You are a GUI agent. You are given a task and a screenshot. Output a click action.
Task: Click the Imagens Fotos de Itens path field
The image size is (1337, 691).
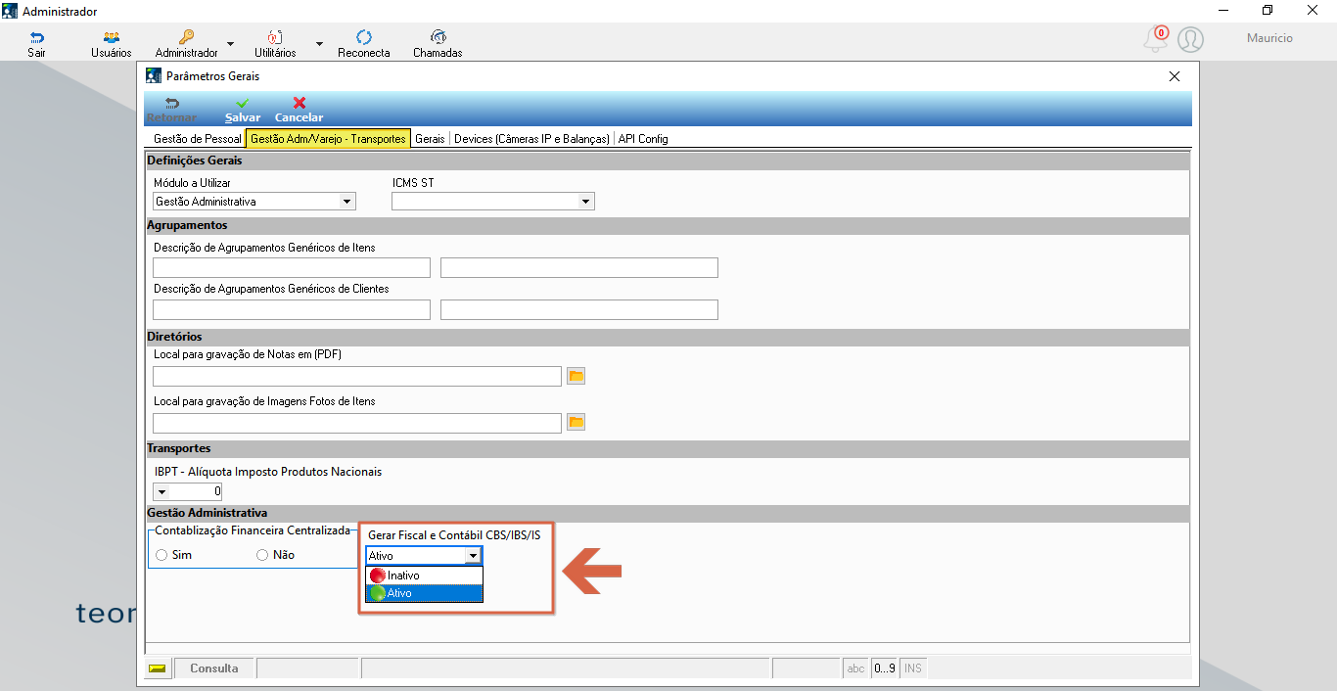(357, 423)
